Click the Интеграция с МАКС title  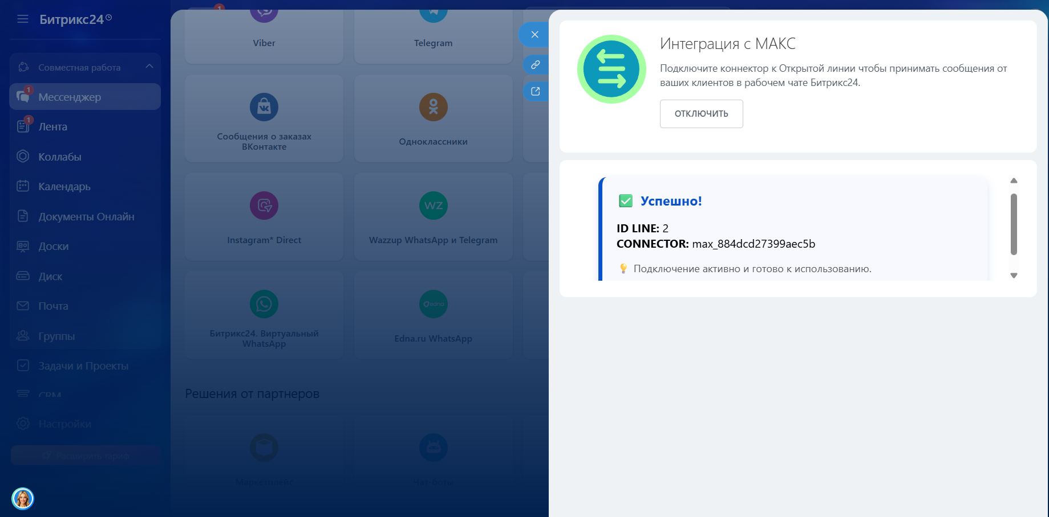tap(728, 43)
